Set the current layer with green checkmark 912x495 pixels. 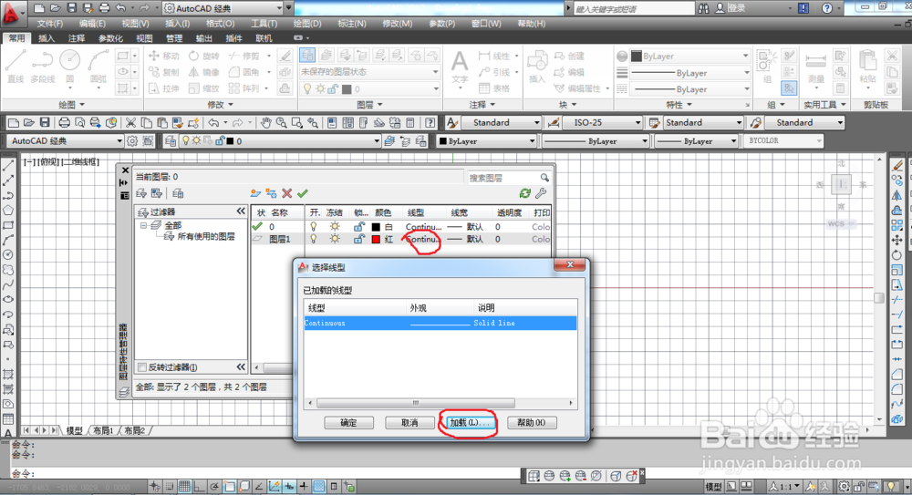click(x=303, y=193)
